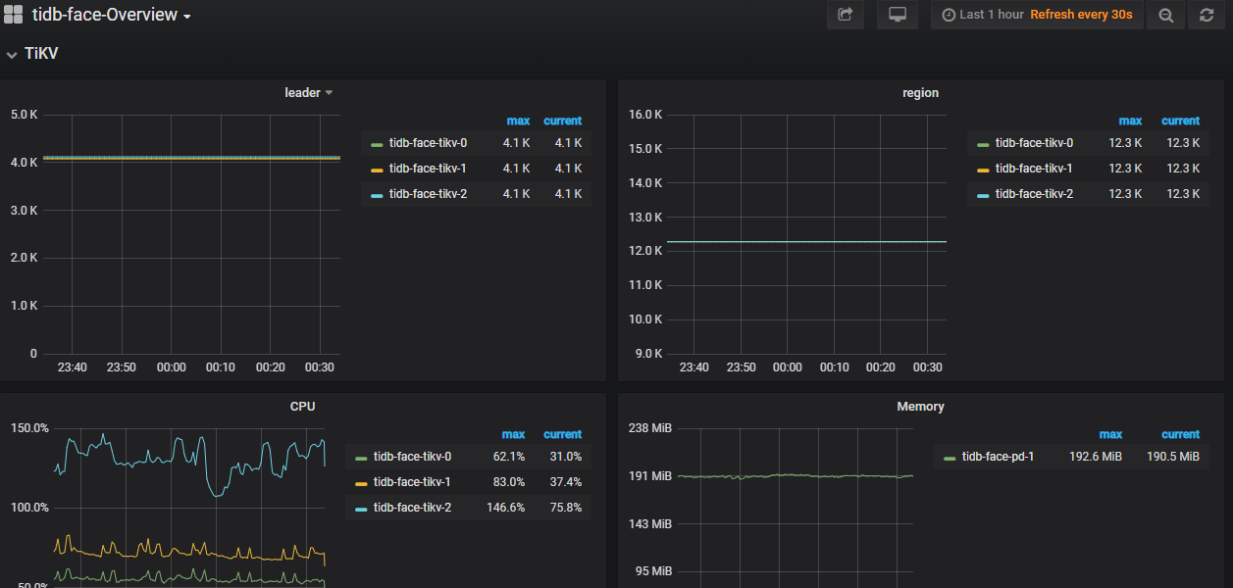This screenshot has width=1233, height=588.
Task: Click the clock icon in time picker
Action: tap(948, 15)
